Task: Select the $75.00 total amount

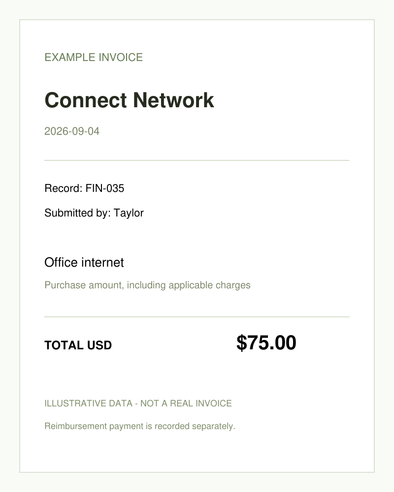Action: click(x=266, y=342)
